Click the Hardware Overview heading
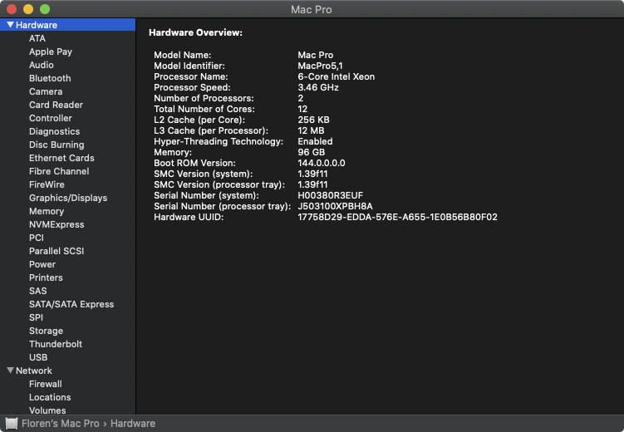 point(195,32)
